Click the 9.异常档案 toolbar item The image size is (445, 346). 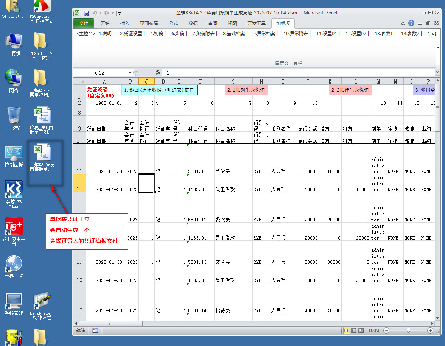point(264,33)
